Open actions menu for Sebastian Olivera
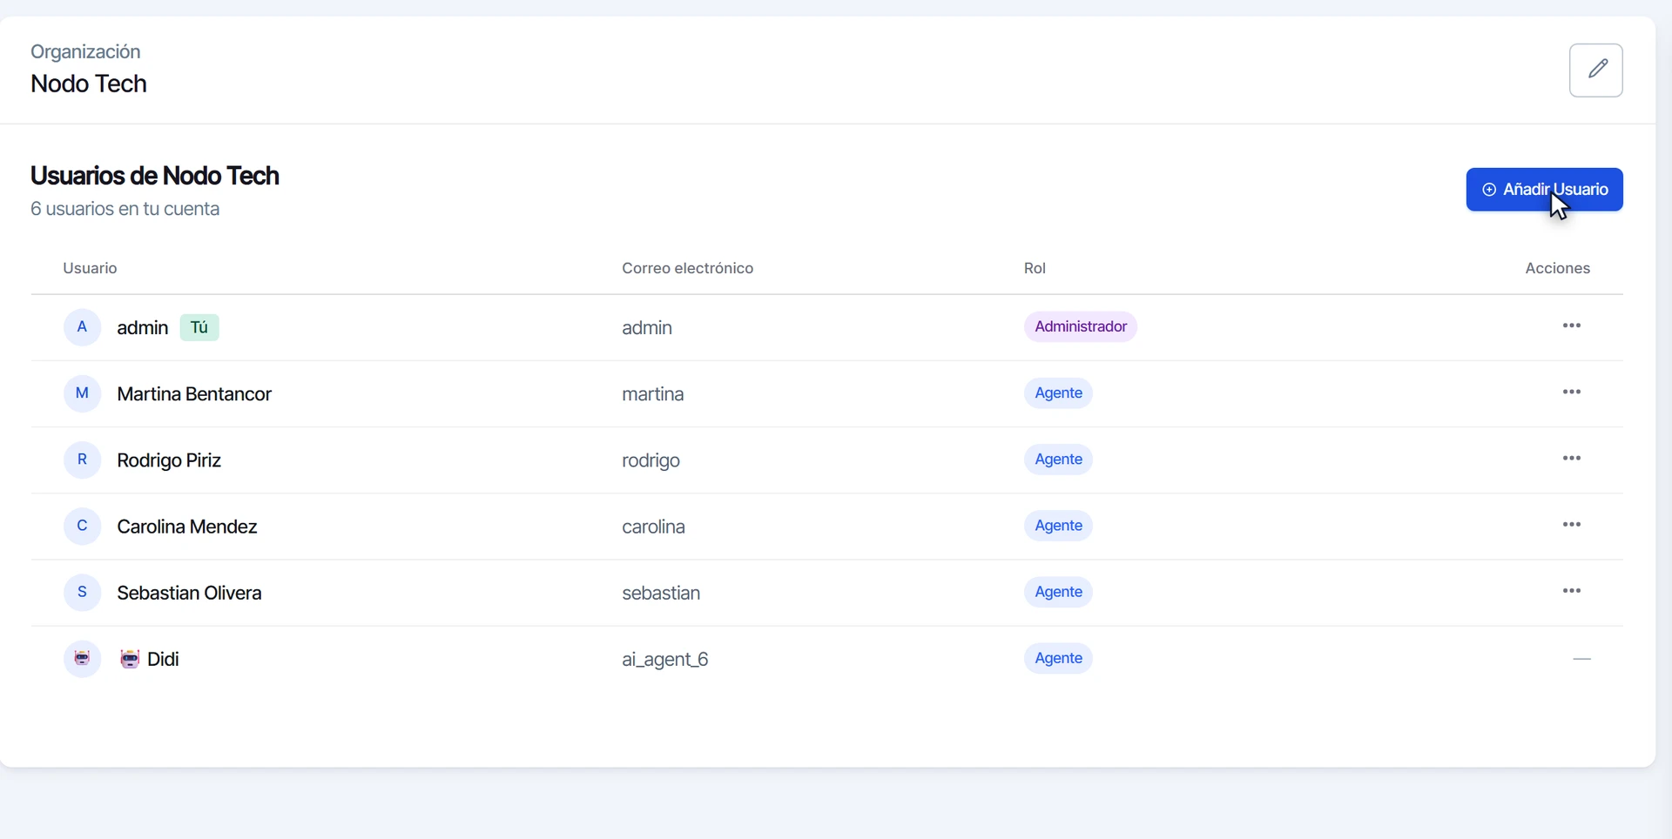This screenshot has width=1672, height=839. (x=1572, y=591)
